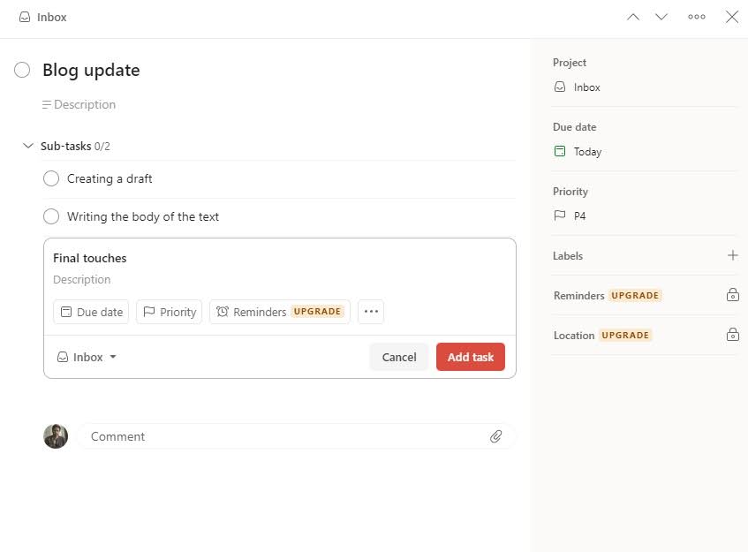Close the task detail view
The height and width of the screenshot is (552, 748).
point(732,17)
